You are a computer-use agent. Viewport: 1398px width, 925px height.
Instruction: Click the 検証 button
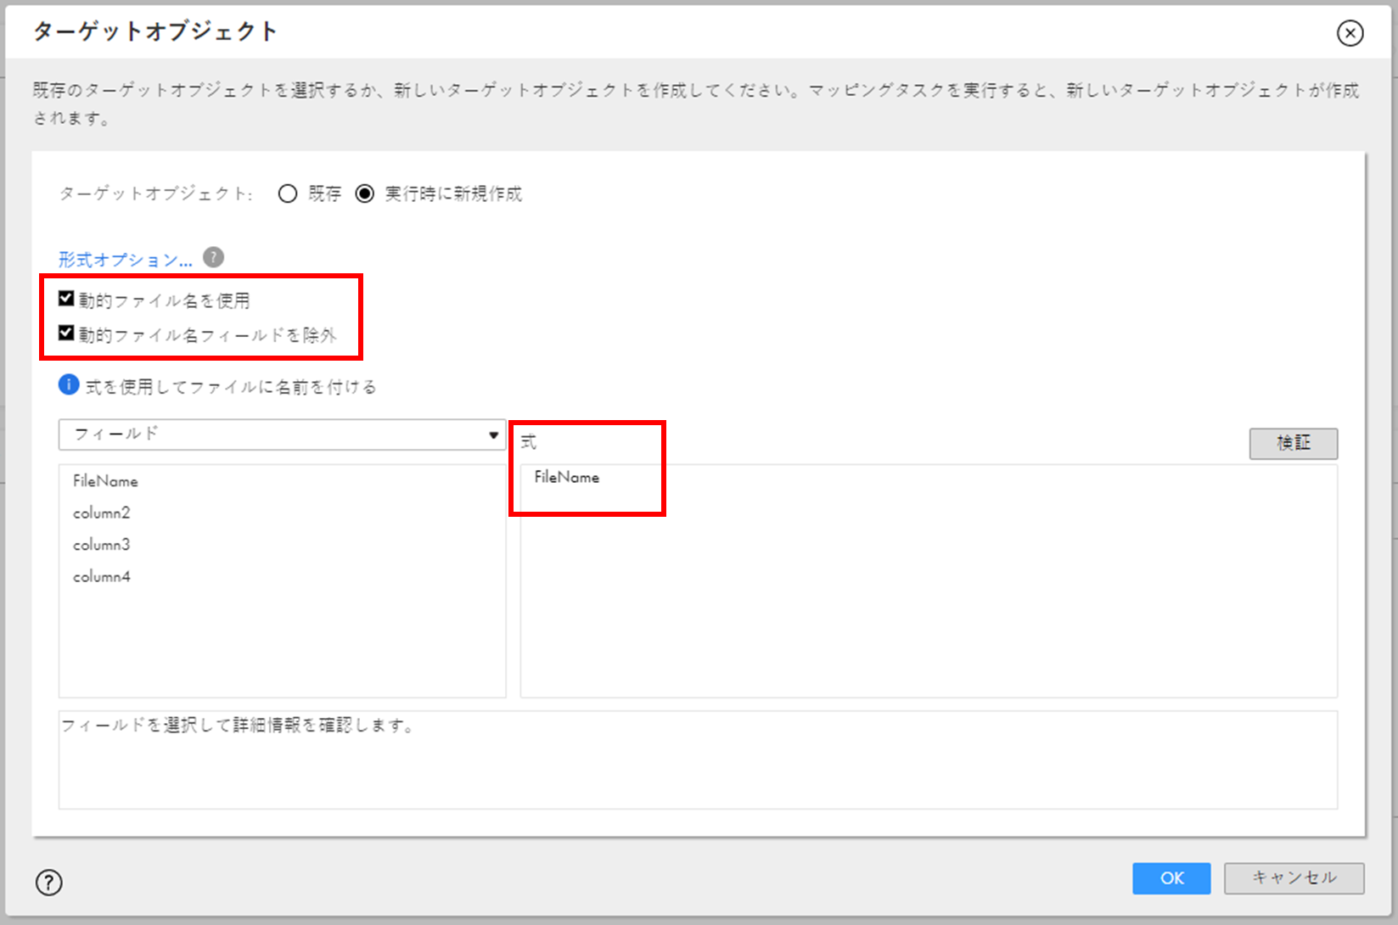[1294, 443]
